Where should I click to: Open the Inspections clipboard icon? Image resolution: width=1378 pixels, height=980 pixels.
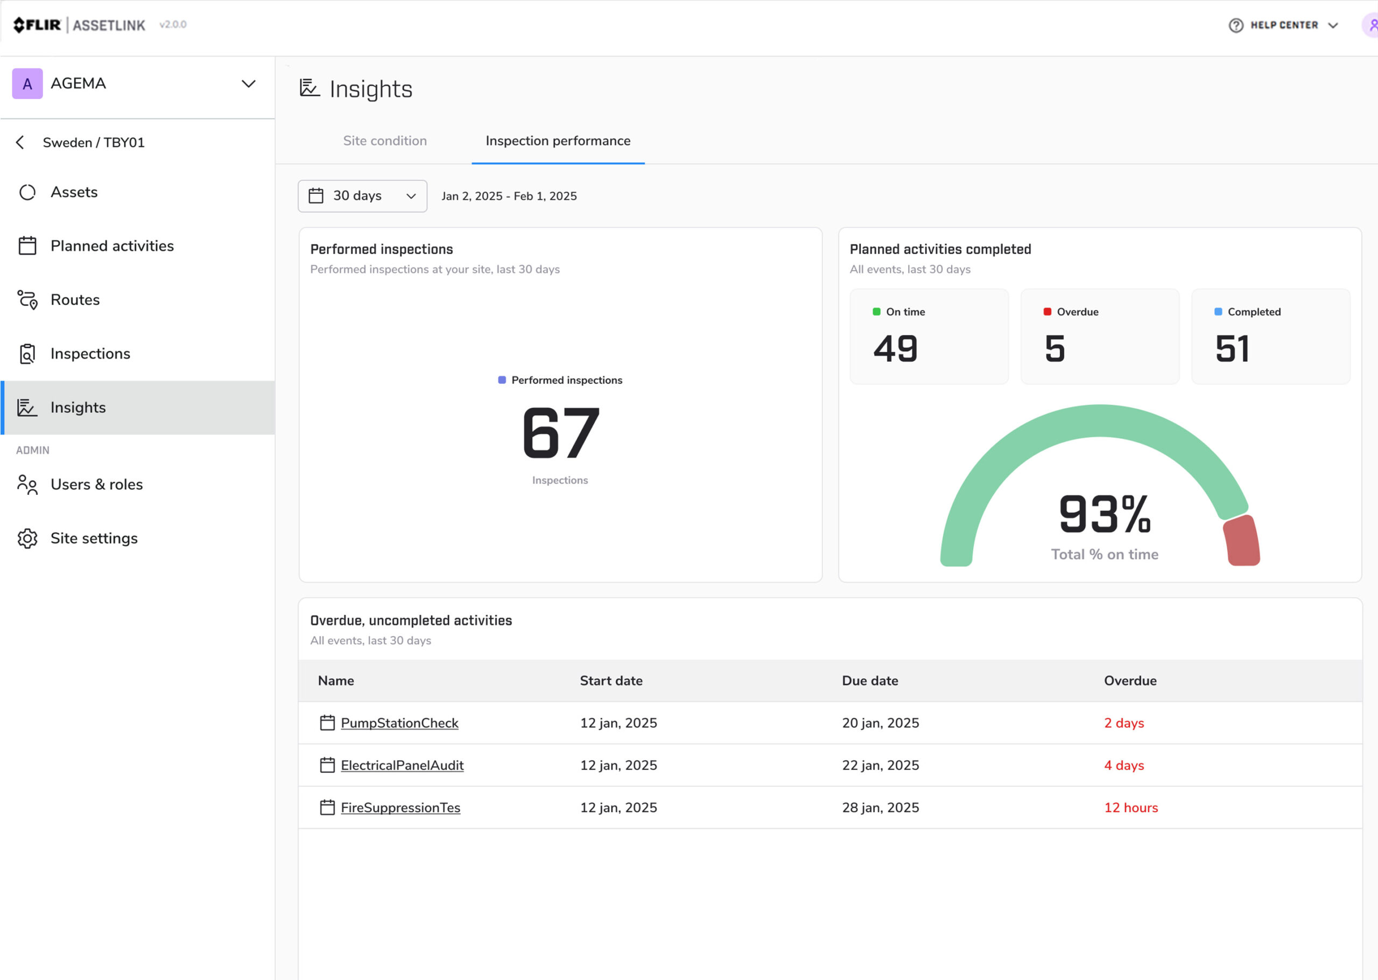point(27,354)
